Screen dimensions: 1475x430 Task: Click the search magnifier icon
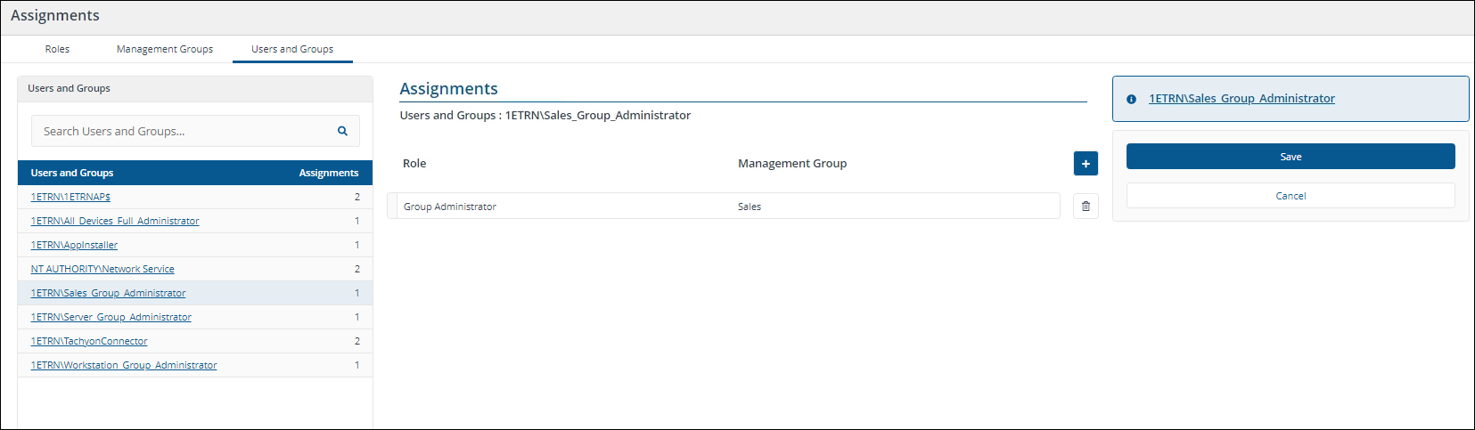tap(342, 131)
